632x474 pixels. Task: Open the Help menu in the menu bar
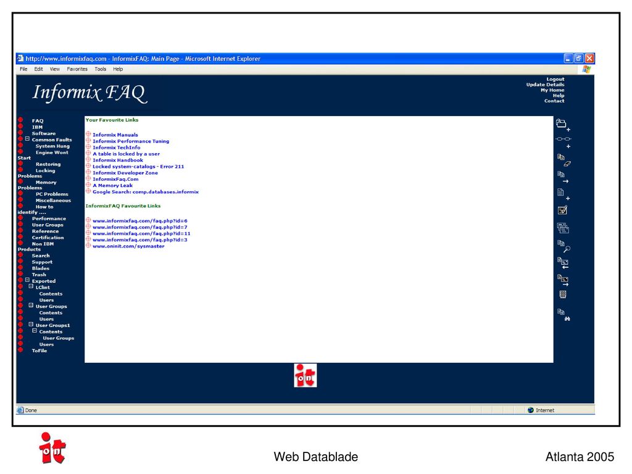pyautogui.click(x=118, y=69)
